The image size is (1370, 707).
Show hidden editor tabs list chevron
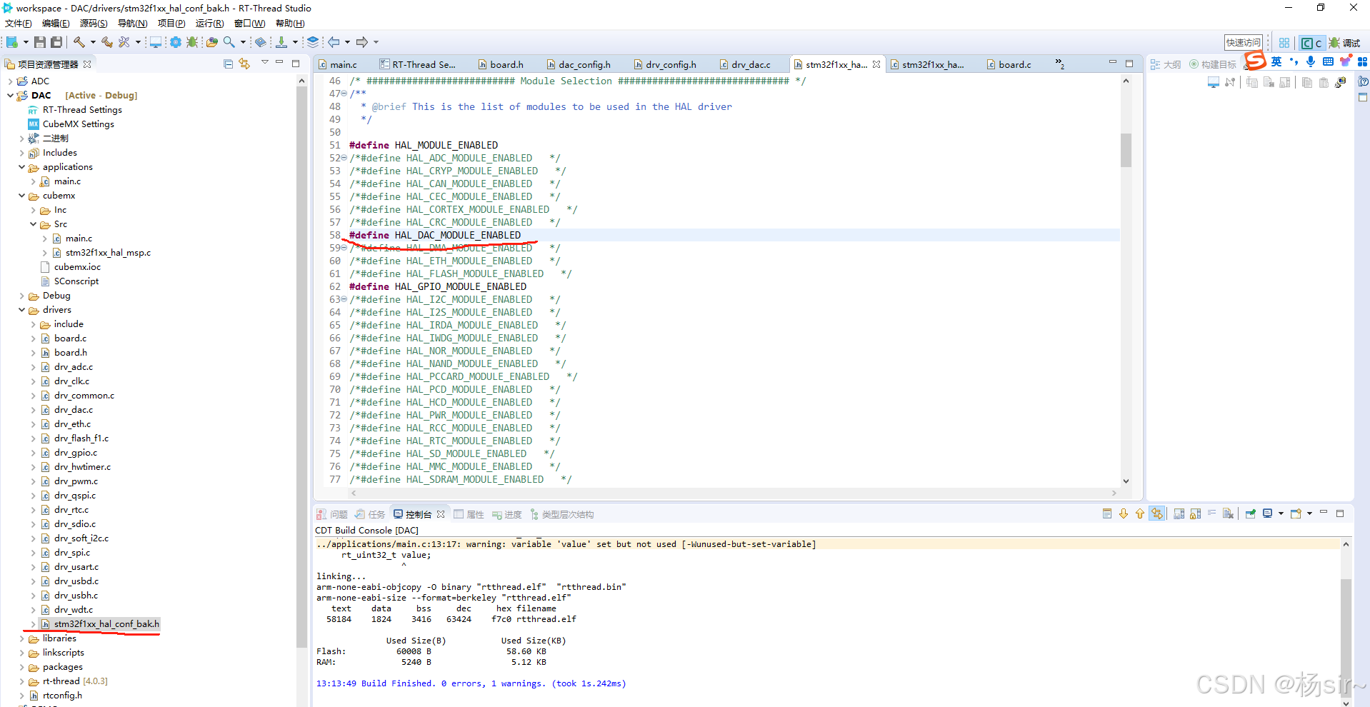click(x=1060, y=64)
